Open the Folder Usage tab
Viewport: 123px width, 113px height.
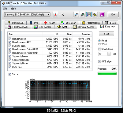tap(91, 23)
